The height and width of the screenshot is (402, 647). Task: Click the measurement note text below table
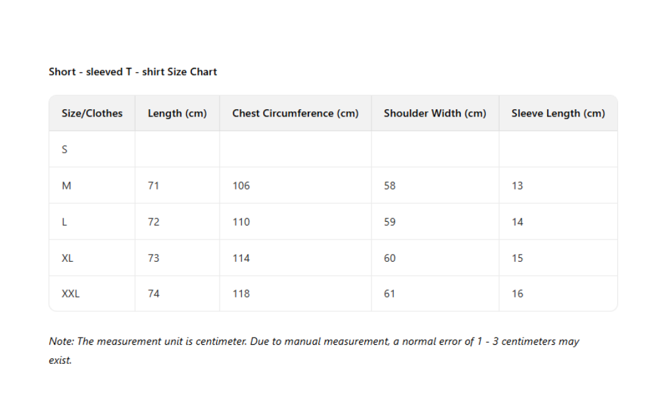tap(314, 342)
